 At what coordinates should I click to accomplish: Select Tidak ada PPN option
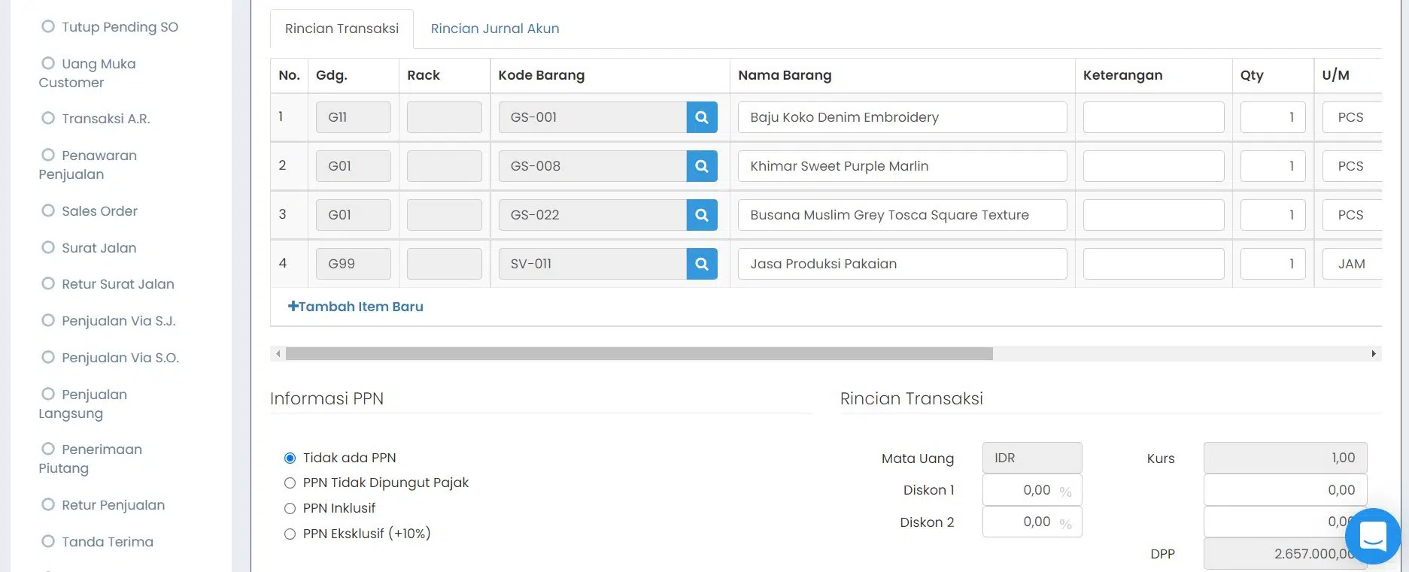pyautogui.click(x=290, y=458)
